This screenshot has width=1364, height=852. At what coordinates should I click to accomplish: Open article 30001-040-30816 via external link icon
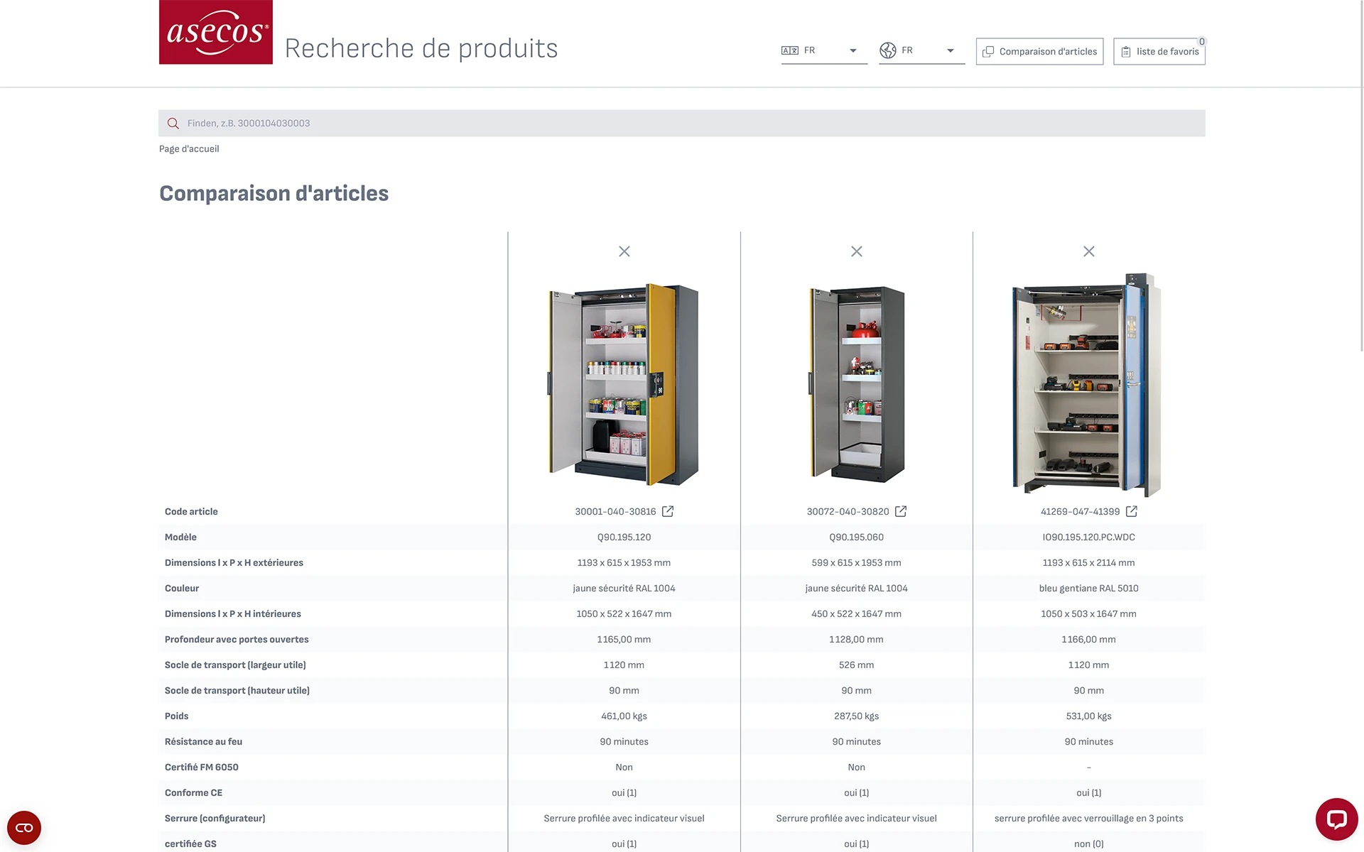click(x=667, y=510)
